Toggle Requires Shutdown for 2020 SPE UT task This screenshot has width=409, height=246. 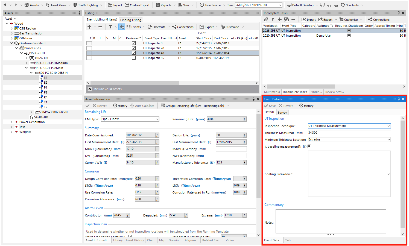pyautogui.click(x=349, y=36)
